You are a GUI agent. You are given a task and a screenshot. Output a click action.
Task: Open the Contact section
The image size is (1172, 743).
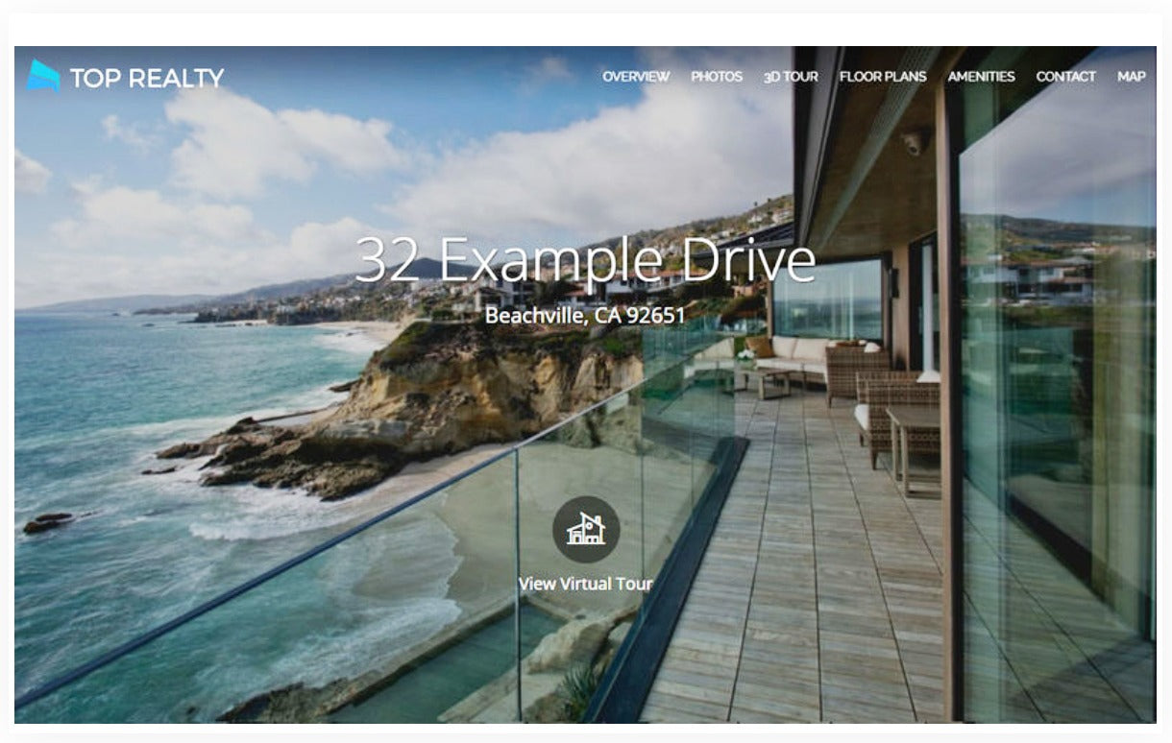click(x=1065, y=77)
